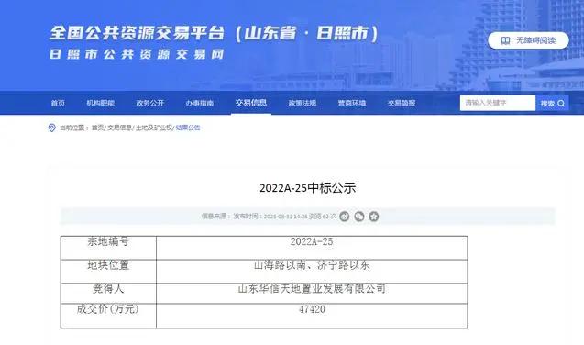This screenshot has width=584, height=345.
Task: Click 交易信息 breadcrumb link
Action: (119, 128)
